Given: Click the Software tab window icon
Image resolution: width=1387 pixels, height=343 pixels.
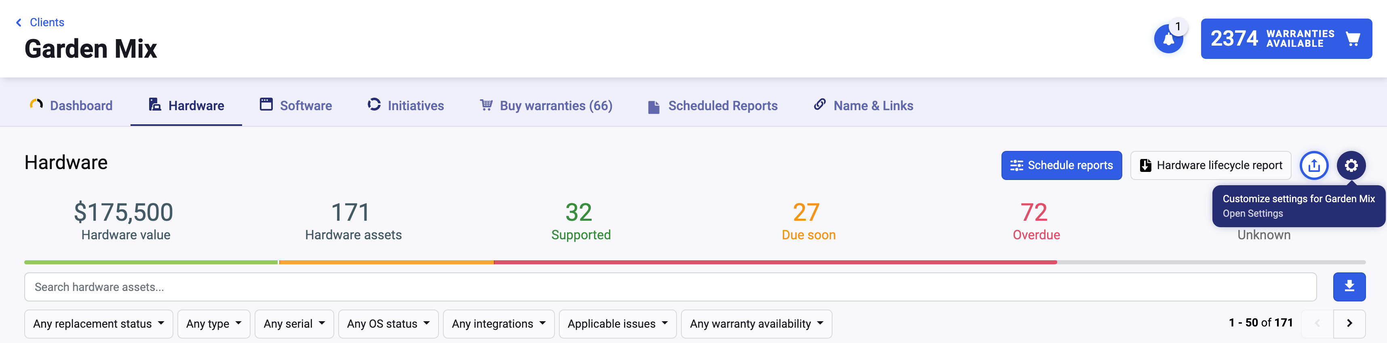Looking at the screenshot, I should click(x=266, y=104).
